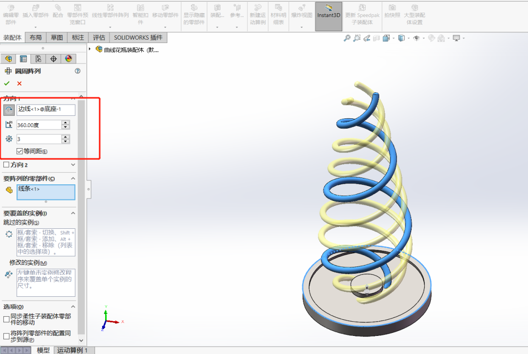Image resolution: width=528 pixels, height=354 pixels.
Task: Reverse direction with the axis arrow button
Action: point(9,110)
